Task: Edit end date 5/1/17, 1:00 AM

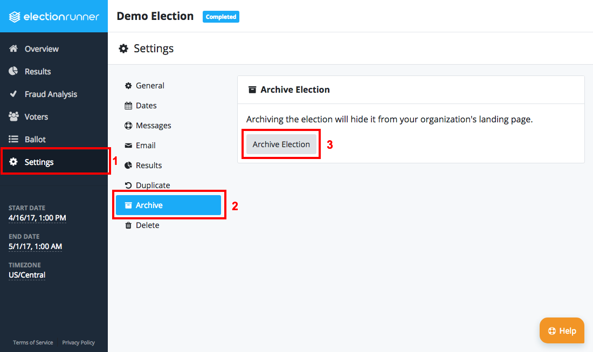Action: click(35, 246)
